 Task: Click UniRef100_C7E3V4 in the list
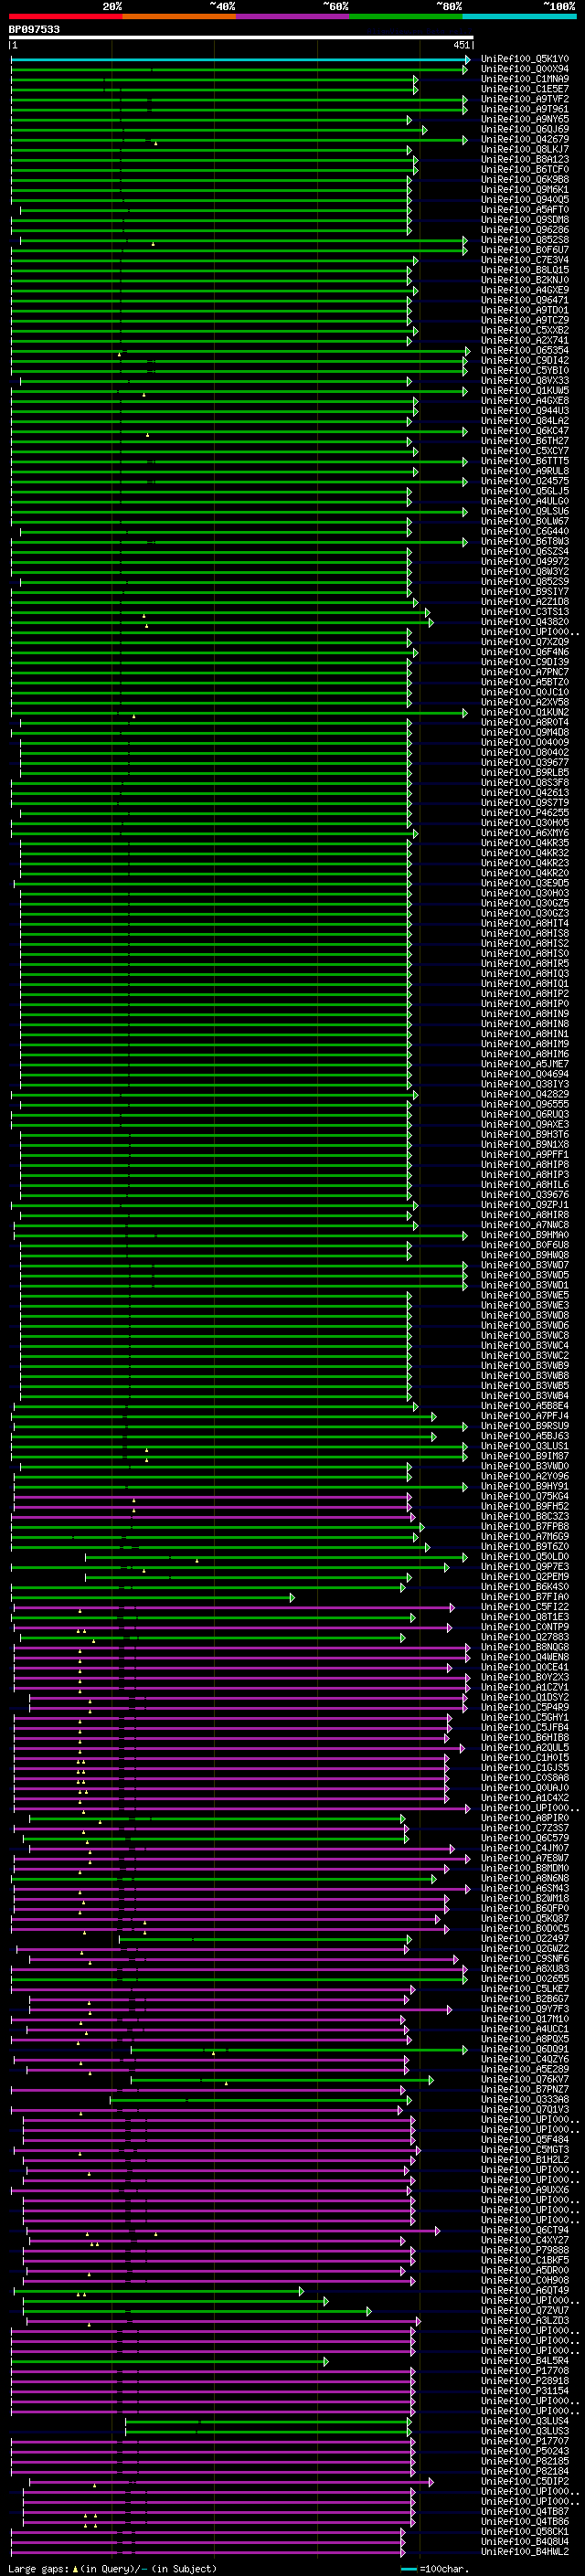pyautogui.click(x=524, y=260)
